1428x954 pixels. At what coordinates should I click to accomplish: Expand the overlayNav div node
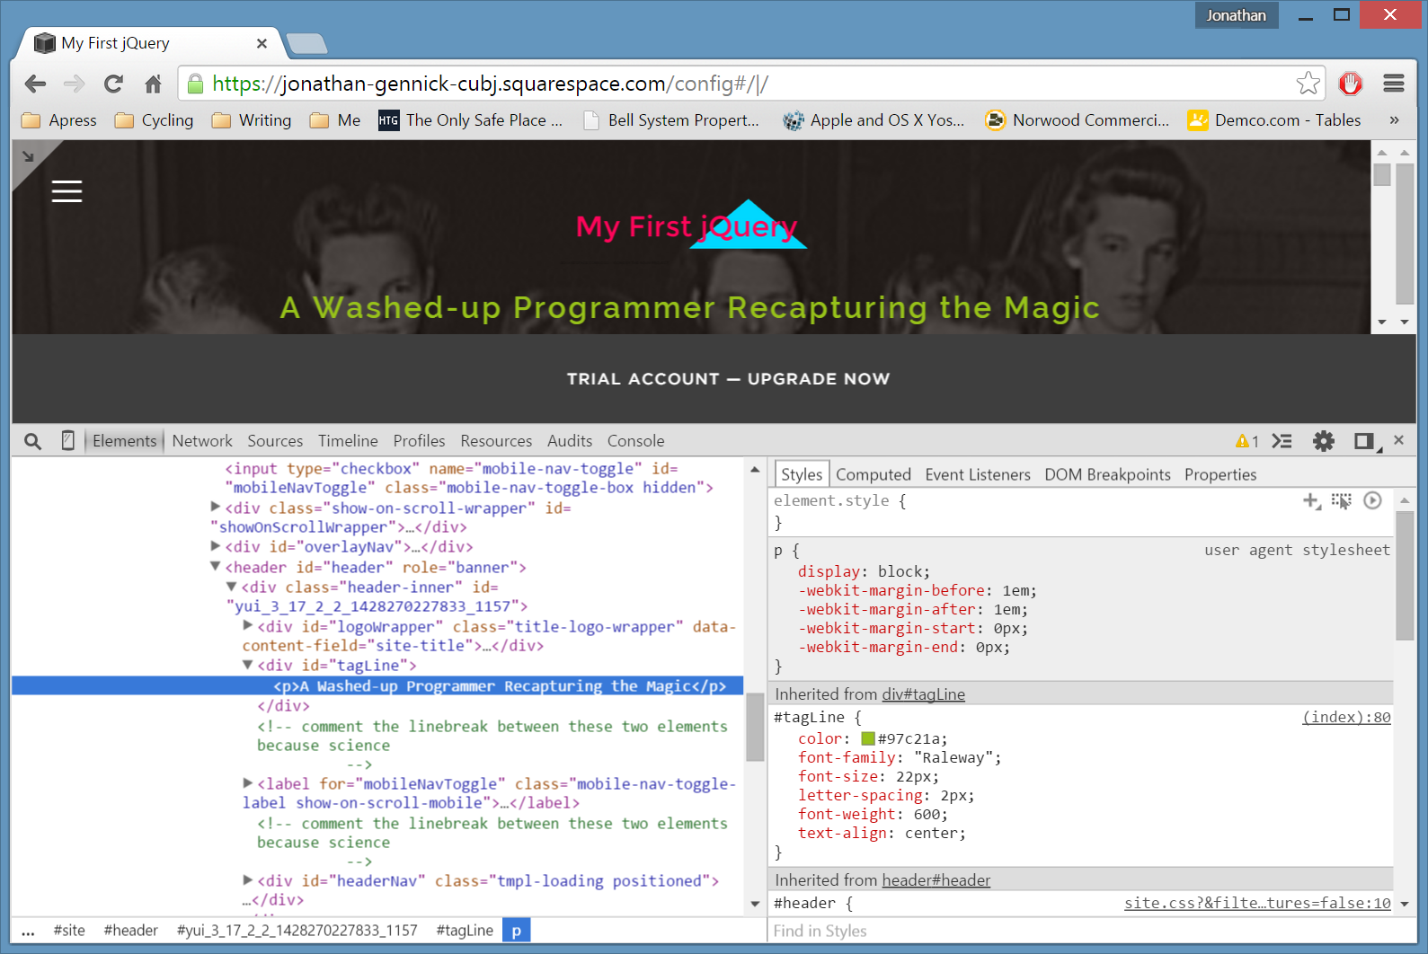[x=216, y=546]
